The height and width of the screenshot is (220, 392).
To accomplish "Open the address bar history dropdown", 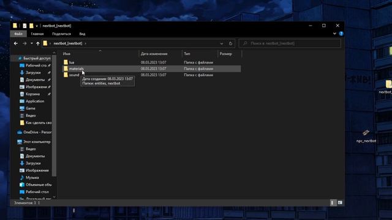I will click(x=222, y=43).
